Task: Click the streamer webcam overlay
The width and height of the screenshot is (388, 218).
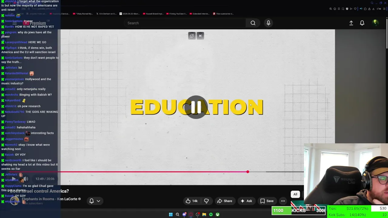Action: coord(346,174)
